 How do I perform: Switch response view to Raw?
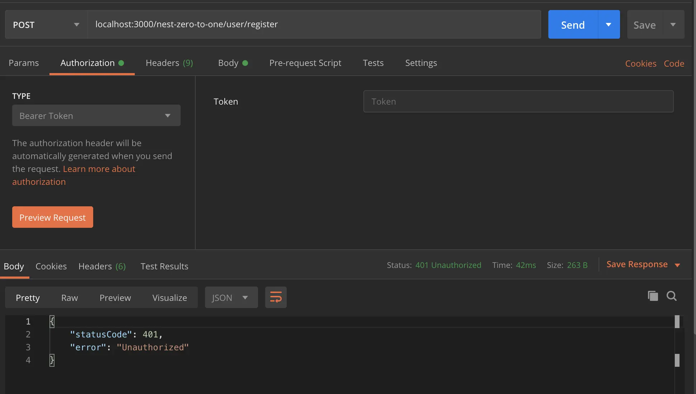tap(70, 298)
